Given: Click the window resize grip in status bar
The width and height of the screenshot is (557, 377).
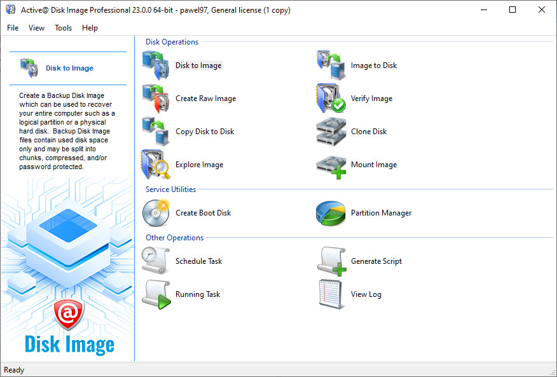Looking at the screenshot, I should (552, 372).
